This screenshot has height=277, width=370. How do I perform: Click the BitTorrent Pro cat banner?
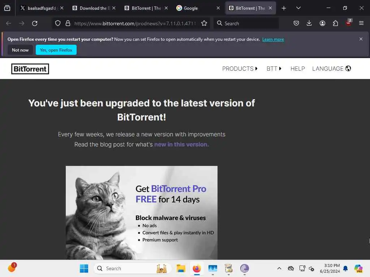[x=142, y=213]
